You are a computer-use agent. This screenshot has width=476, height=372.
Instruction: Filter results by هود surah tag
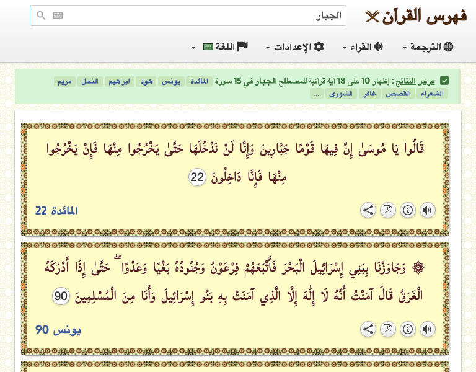tap(146, 81)
